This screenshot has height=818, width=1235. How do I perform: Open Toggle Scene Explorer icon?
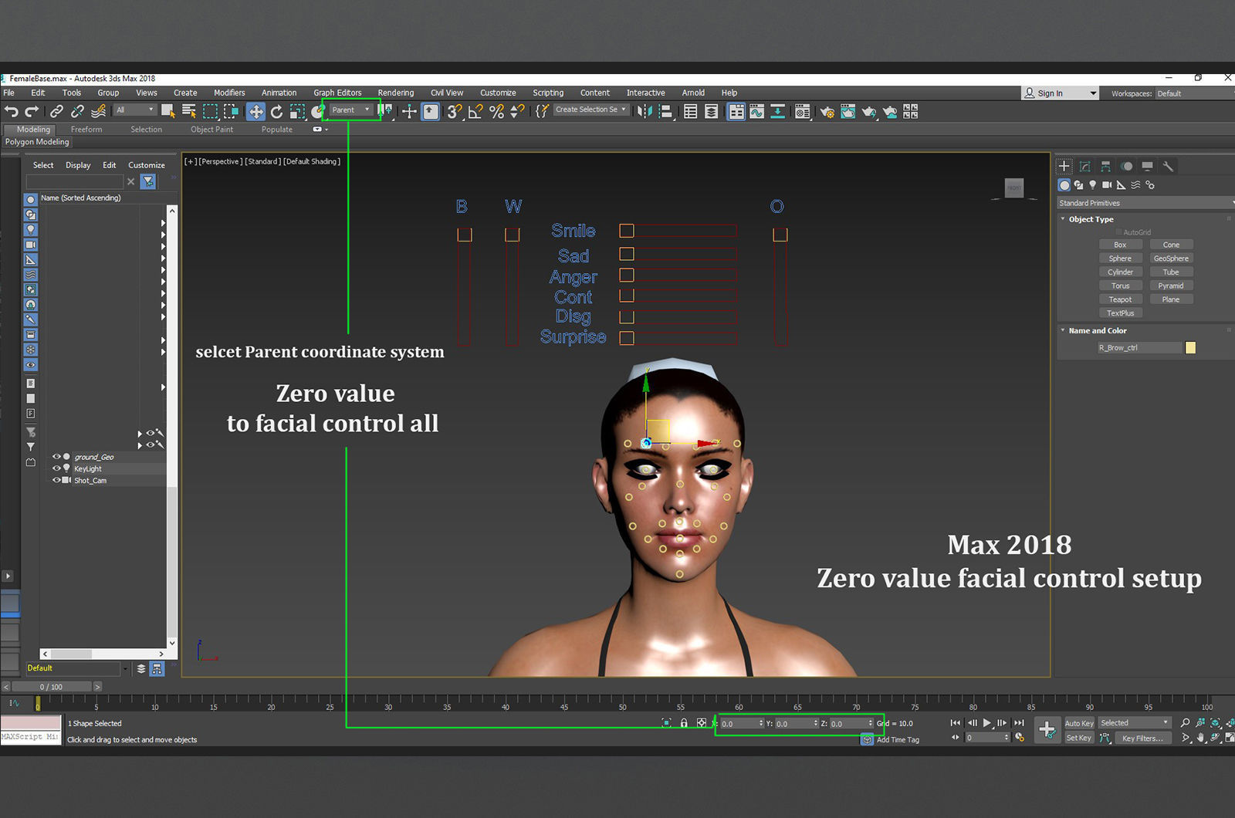[690, 111]
